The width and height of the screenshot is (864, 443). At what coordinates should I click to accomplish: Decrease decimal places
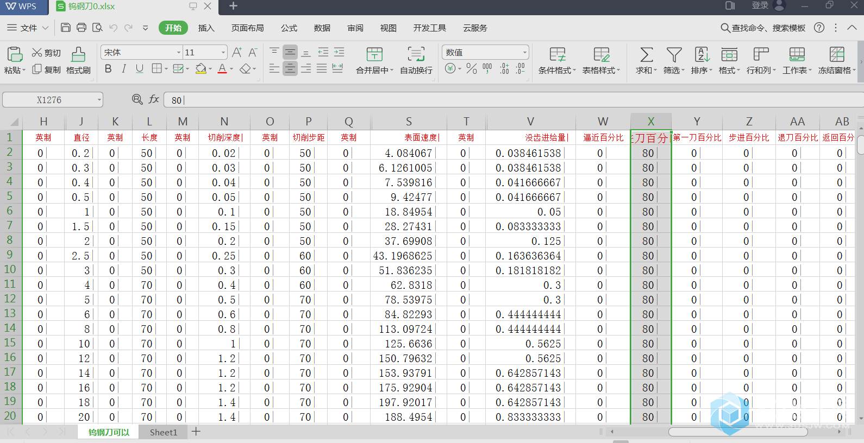coord(521,68)
